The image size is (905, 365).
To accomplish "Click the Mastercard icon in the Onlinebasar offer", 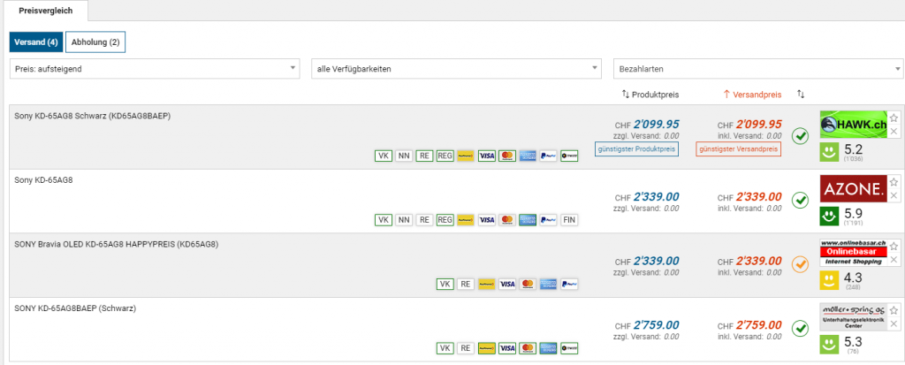I will (528, 284).
